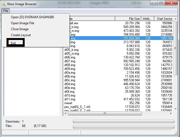Image resolution: width=180 pixels, height=137 pixels.
Task: Minimize the Xbox Image Browser window
Action: 154,3
